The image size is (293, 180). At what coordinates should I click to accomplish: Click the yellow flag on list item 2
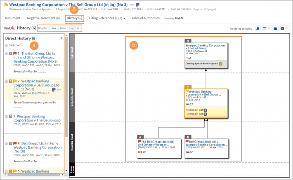click(15, 81)
